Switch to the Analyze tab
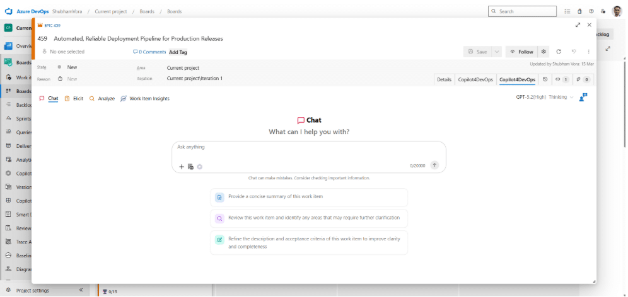 pos(102,99)
